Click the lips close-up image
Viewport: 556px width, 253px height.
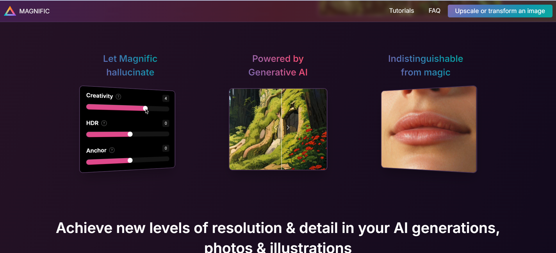(x=429, y=129)
